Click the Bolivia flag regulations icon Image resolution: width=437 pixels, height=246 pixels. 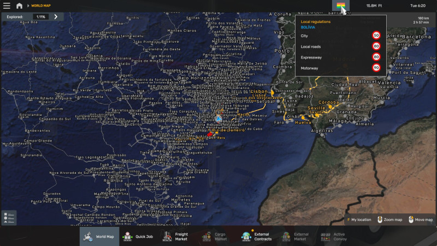point(340,5)
